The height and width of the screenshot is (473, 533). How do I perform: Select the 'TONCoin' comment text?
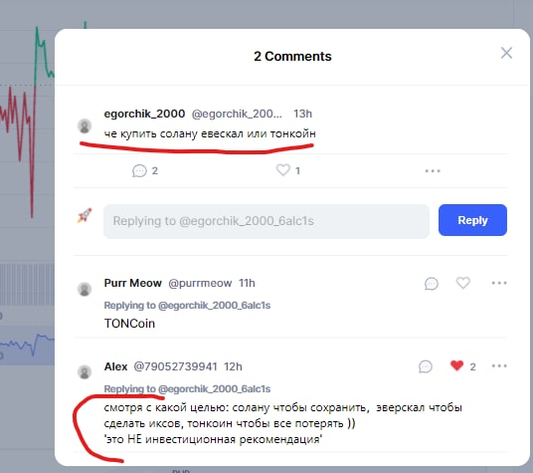point(129,324)
